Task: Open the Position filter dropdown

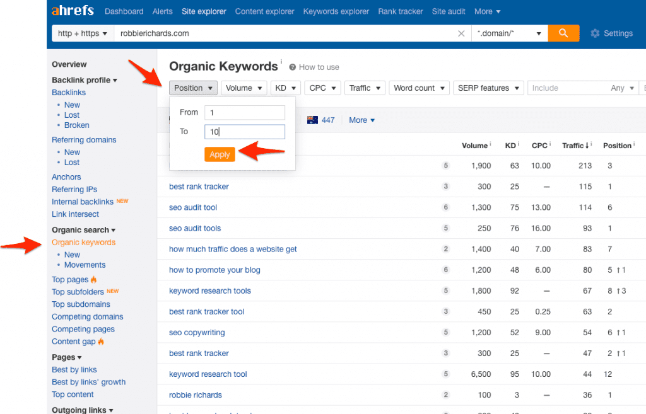Action: [193, 88]
